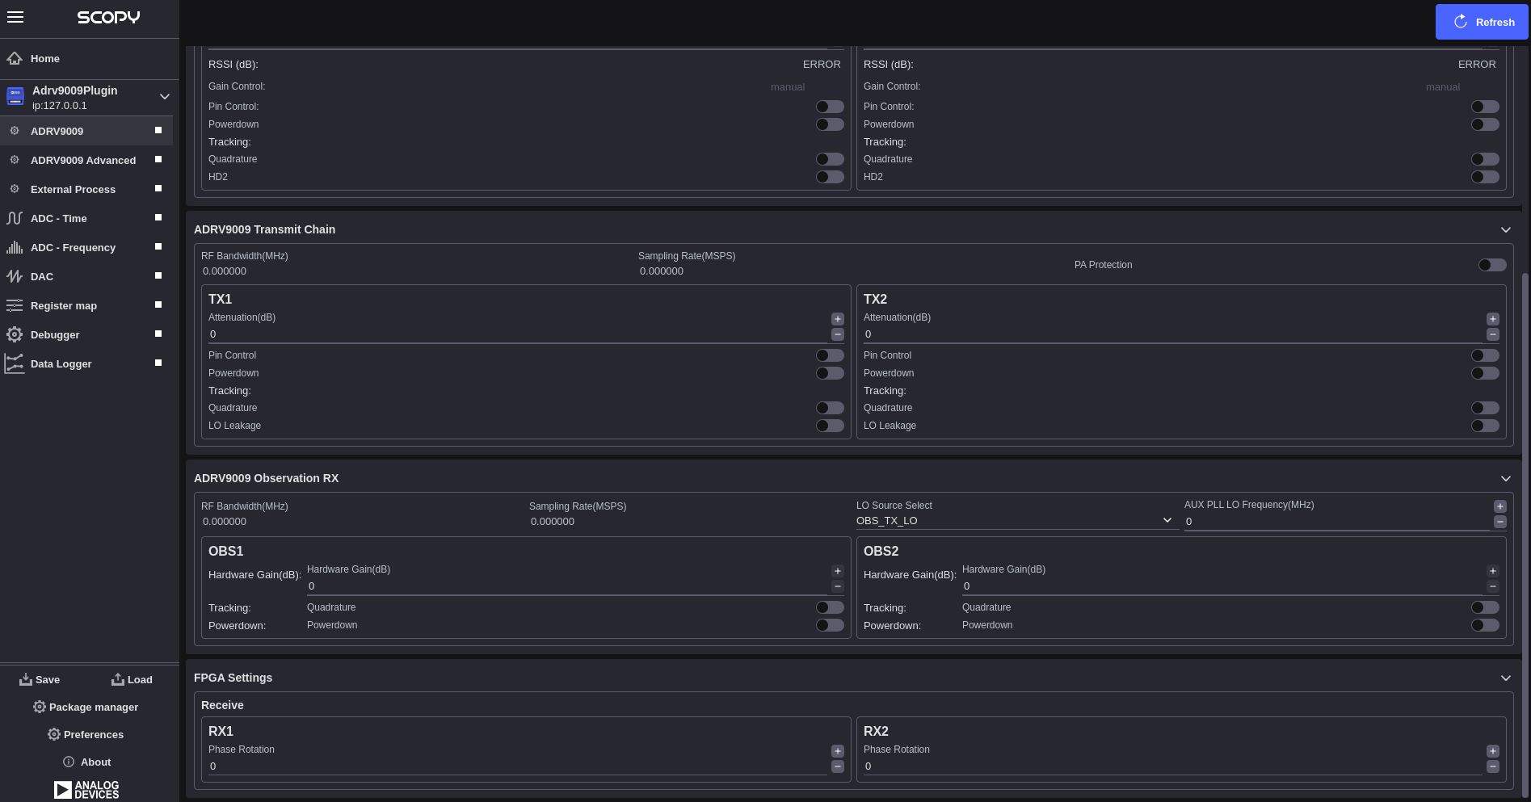Click the External Process gear icon
The image size is (1531, 802).
pos(15,189)
